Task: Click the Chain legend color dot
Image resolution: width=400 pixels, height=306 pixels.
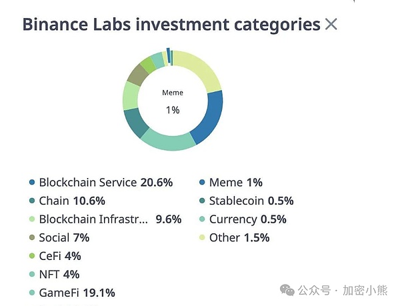Action: click(31, 201)
